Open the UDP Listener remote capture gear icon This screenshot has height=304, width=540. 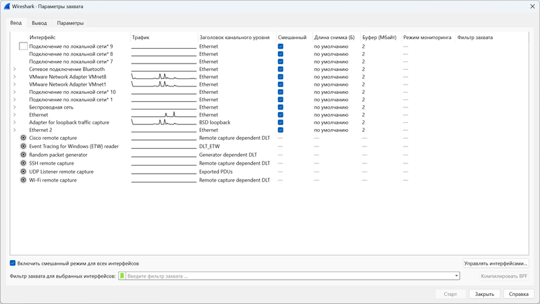point(23,172)
